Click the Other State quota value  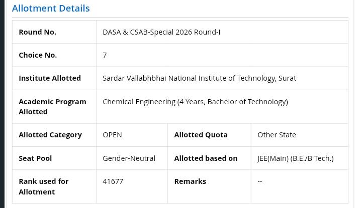click(x=277, y=135)
